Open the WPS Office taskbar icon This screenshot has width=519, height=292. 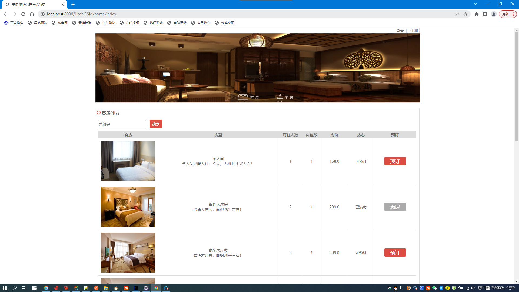pyautogui.click(x=66, y=288)
